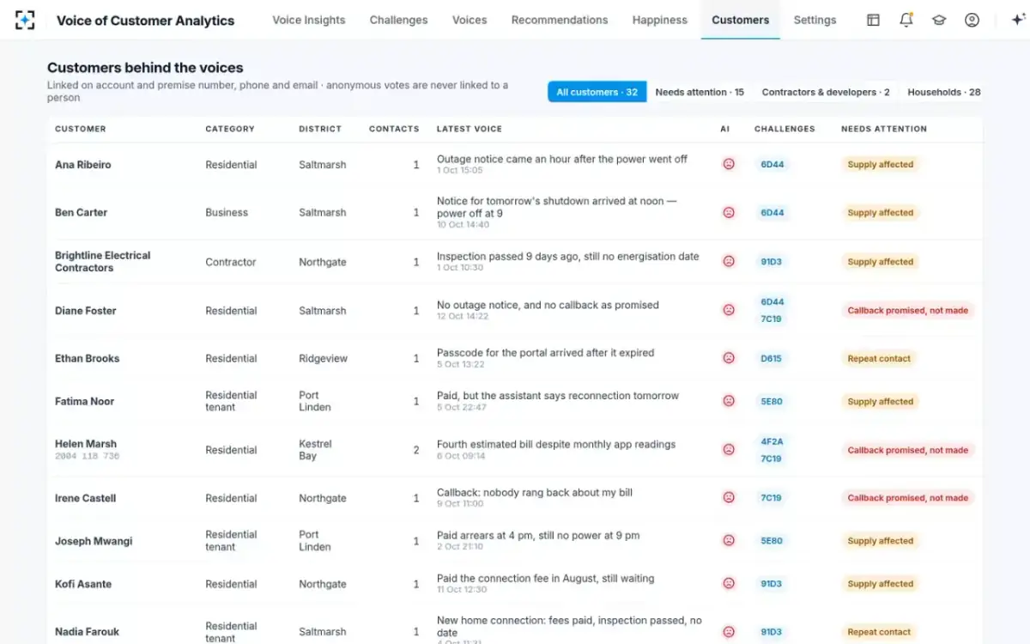Open challenge chip 7C19 in Diane Foster's row

click(771, 319)
